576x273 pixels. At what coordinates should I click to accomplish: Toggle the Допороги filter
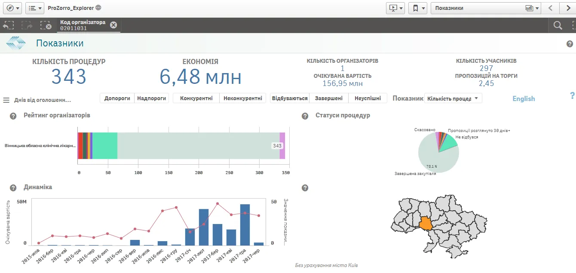point(117,98)
